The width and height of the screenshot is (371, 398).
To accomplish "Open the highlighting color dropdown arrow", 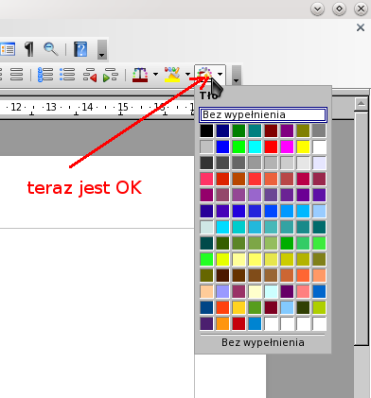I will [x=187, y=75].
